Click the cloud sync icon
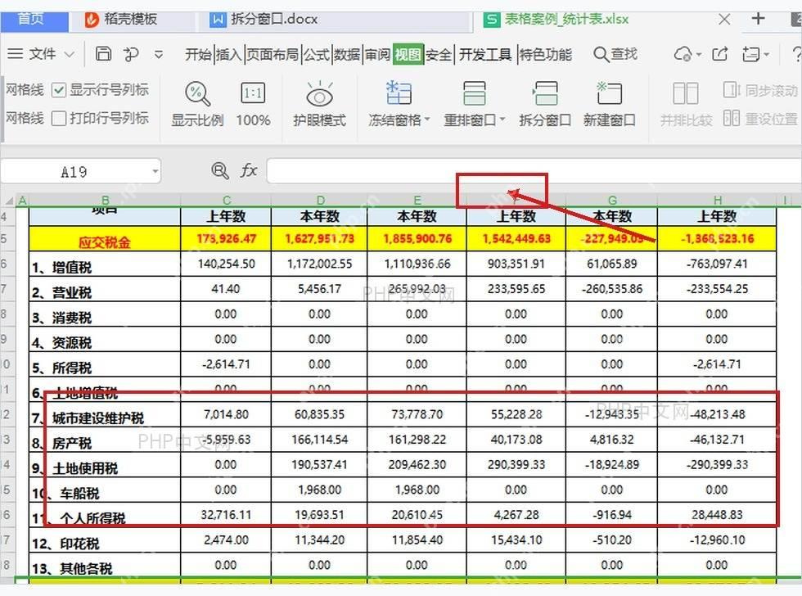 click(683, 54)
